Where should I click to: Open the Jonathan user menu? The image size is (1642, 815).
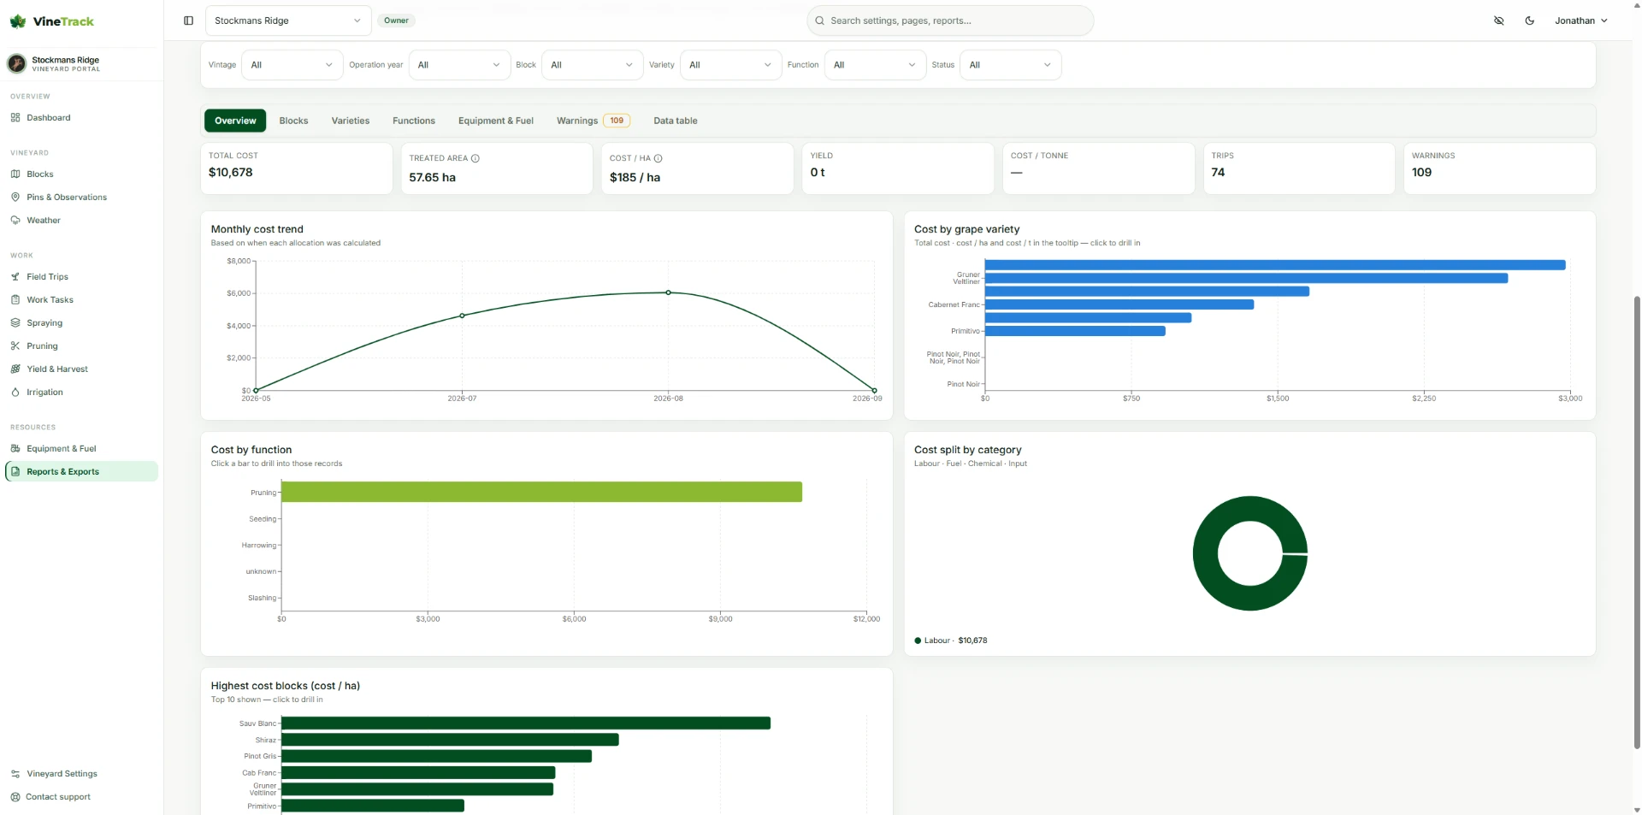(1580, 21)
